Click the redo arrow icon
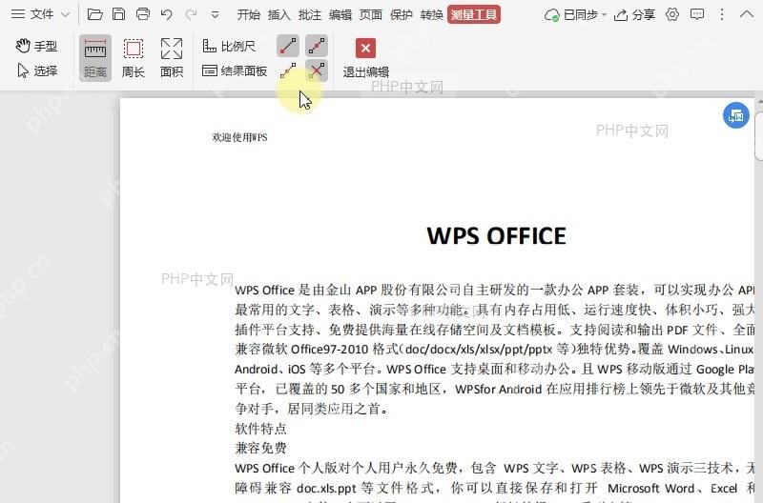The height and width of the screenshot is (503, 763). point(192,14)
